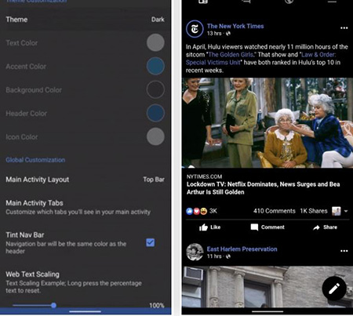353x316 pixels.
Task: Follow the Law & Order: Special Victims Unit link
Action: point(260,59)
